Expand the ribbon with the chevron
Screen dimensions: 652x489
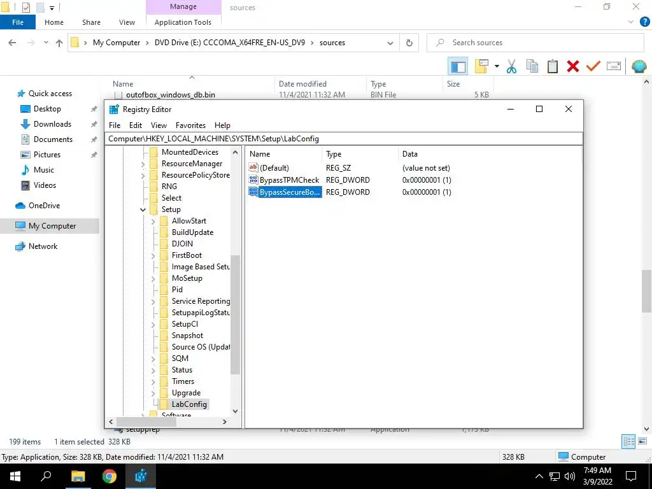point(631,22)
